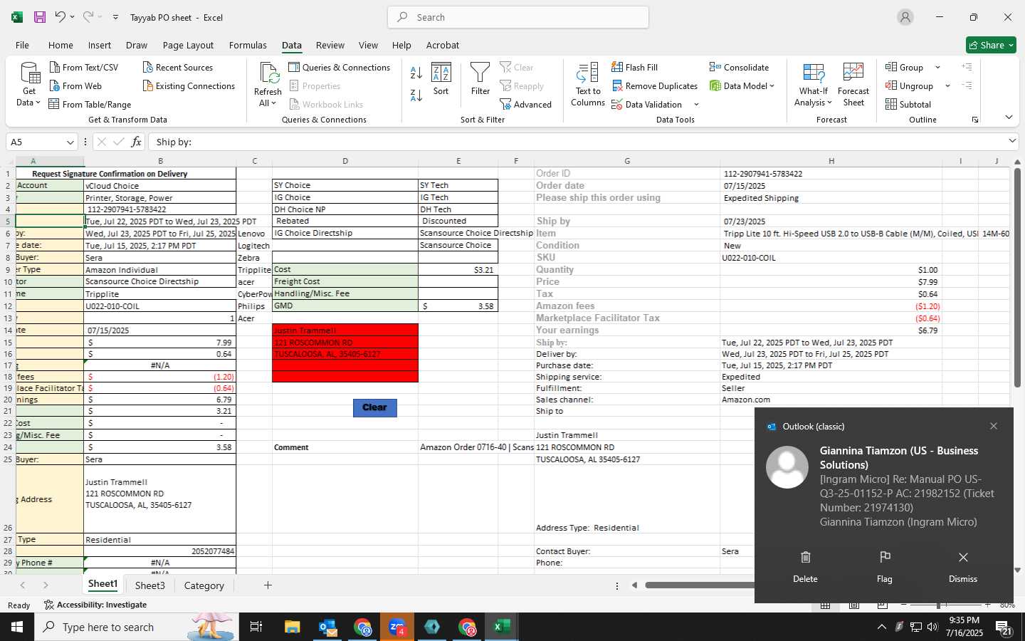
Task: Open the Data Validation dropdown arrow
Action: tap(696, 105)
